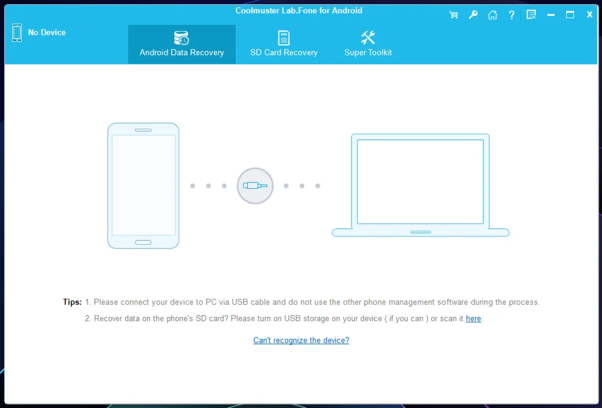This screenshot has height=408, width=602.
Task: Open the shopping cart purchase icon
Action: 453,15
